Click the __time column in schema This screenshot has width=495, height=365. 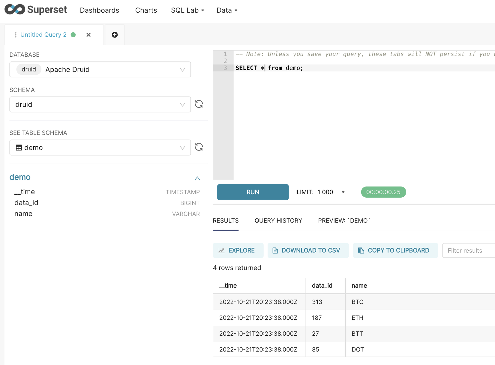point(25,192)
